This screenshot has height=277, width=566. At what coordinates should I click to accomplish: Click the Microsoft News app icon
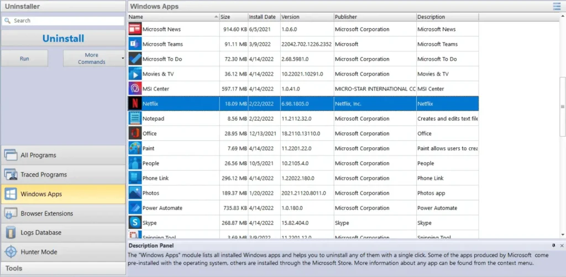click(135, 29)
